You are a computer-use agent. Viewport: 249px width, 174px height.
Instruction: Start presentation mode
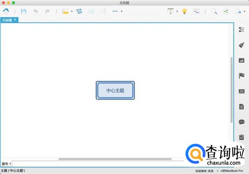(x=171, y=11)
